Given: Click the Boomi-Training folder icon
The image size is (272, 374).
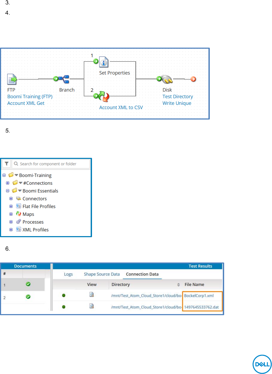Looking at the screenshot, I should (x=11, y=175).
